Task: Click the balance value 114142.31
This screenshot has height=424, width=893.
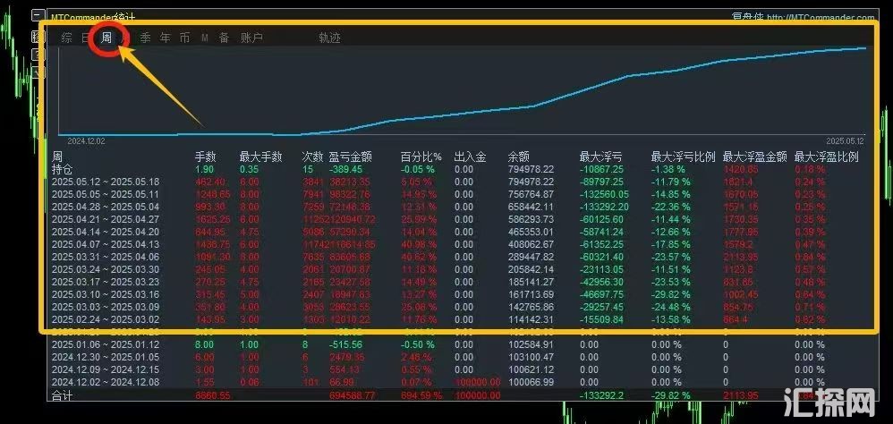Action: [531, 320]
